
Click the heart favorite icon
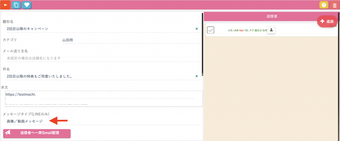click(x=27, y=5)
